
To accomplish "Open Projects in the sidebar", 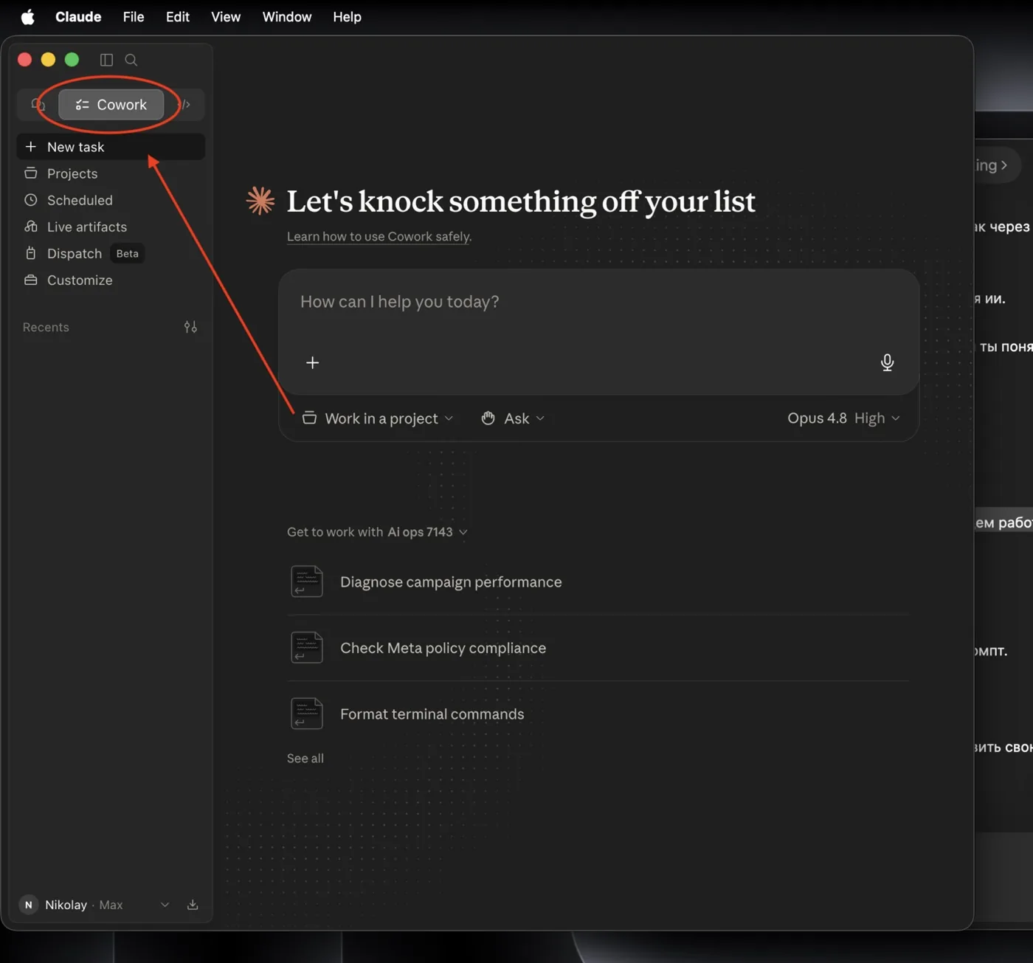I will [x=111, y=173].
